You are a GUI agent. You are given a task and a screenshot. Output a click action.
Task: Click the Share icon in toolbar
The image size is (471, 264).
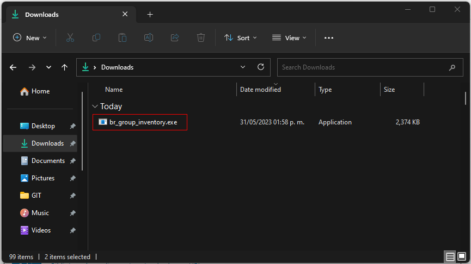click(x=175, y=37)
